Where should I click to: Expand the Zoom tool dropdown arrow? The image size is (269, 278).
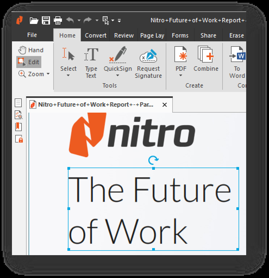(x=48, y=73)
